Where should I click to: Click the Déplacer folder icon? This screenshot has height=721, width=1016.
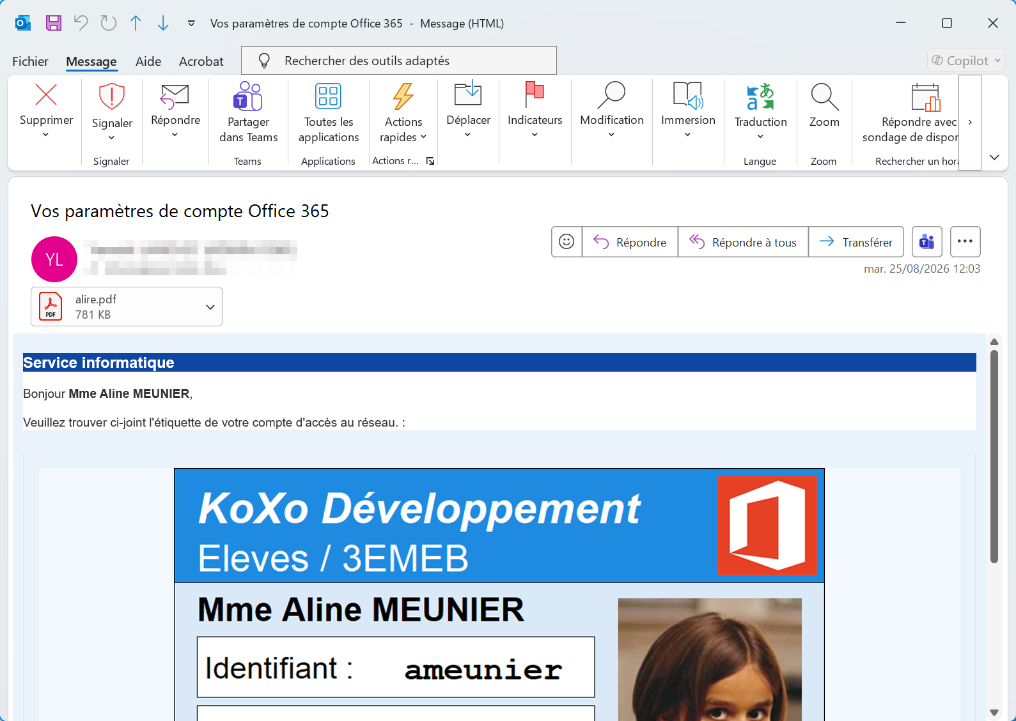468,93
